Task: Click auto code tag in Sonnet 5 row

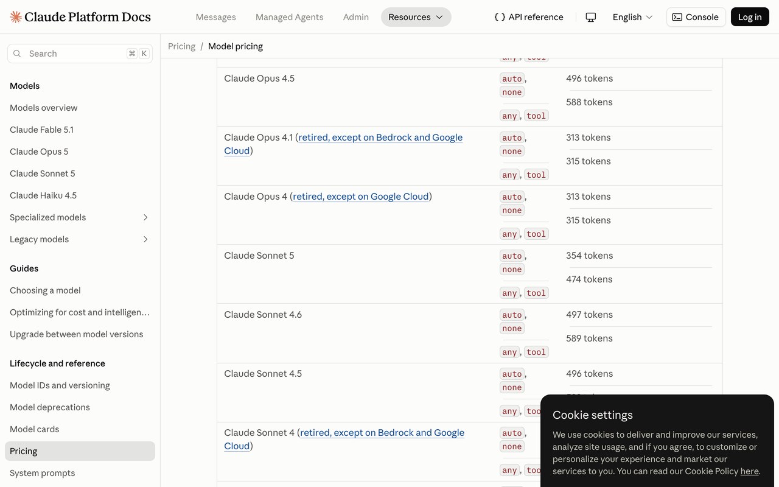Action: pos(512,256)
